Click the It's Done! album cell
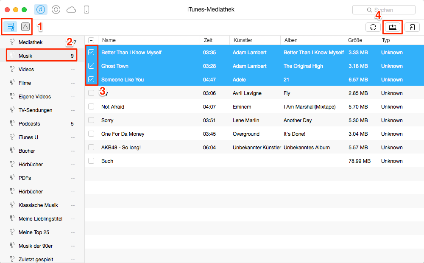The image size is (424, 263). pos(294,134)
